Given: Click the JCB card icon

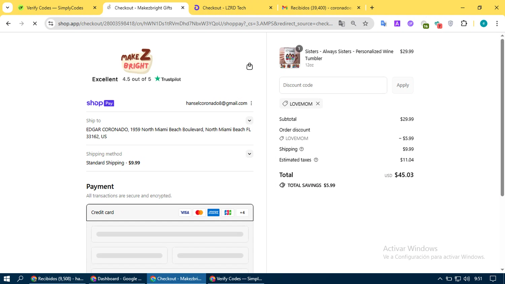Looking at the screenshot, I should [228, 213].
